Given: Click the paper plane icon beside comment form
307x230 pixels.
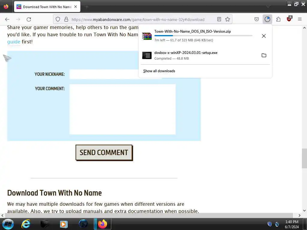Looking at the screenshot, I should tap(7, 58).
